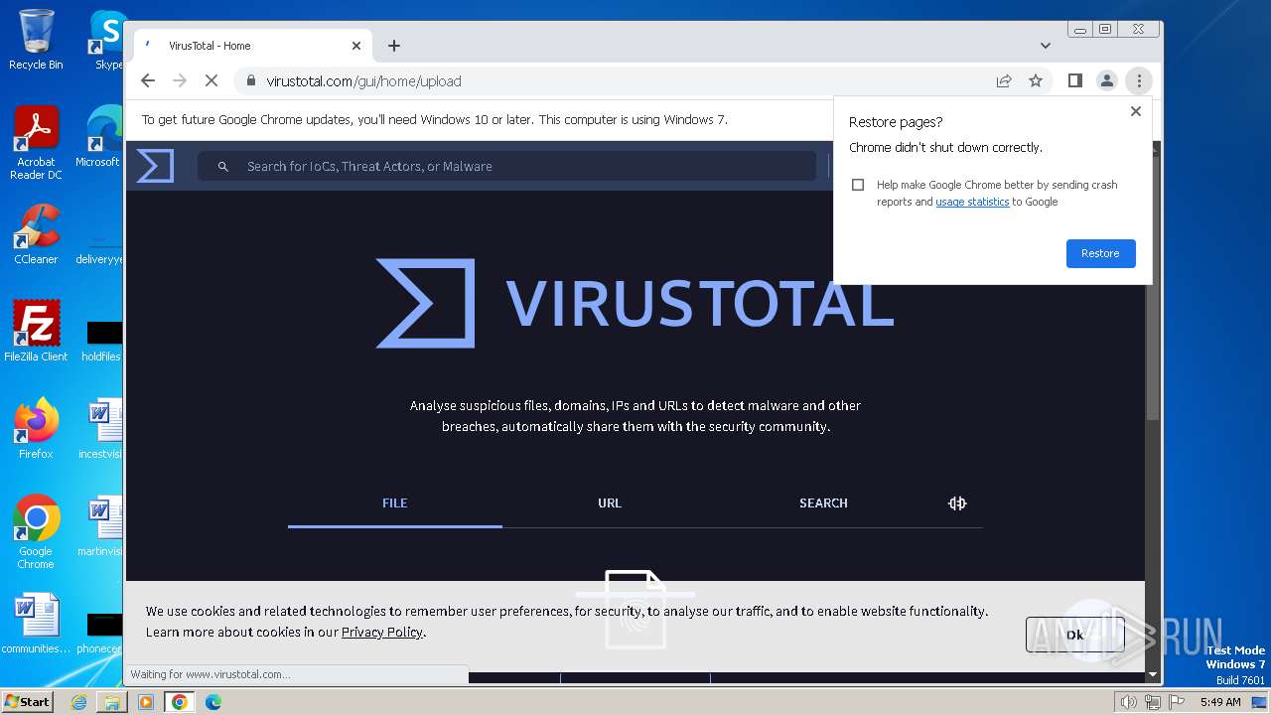1271x715 pixels.
Task: Open the Chrome three-dot menu
Action: [1139, 81]
